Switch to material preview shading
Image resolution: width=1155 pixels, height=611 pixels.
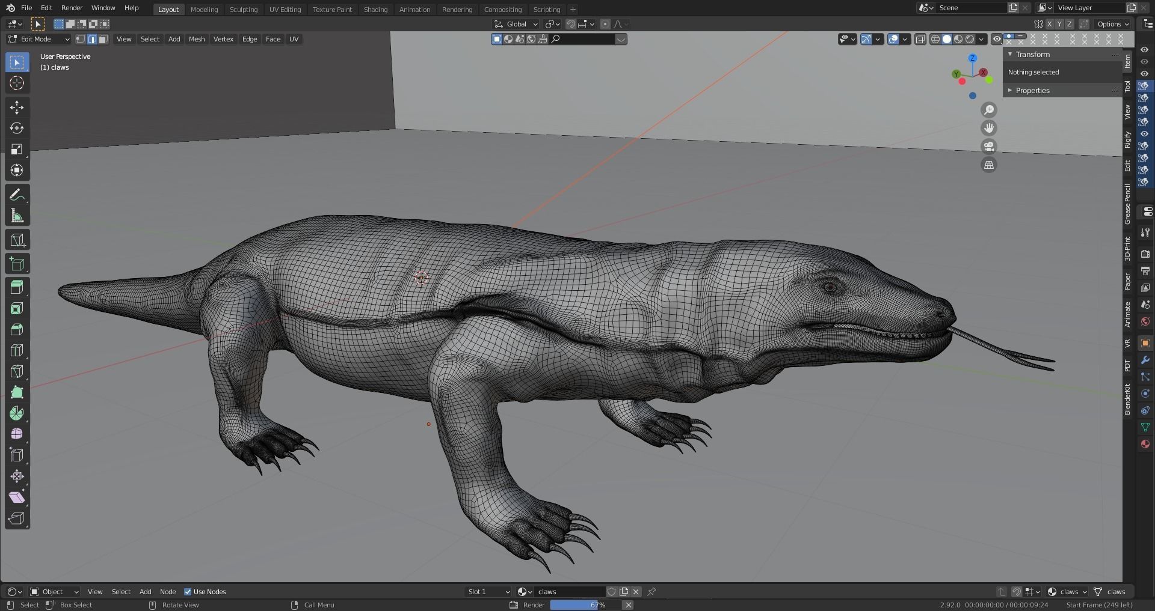pos(958,39)
